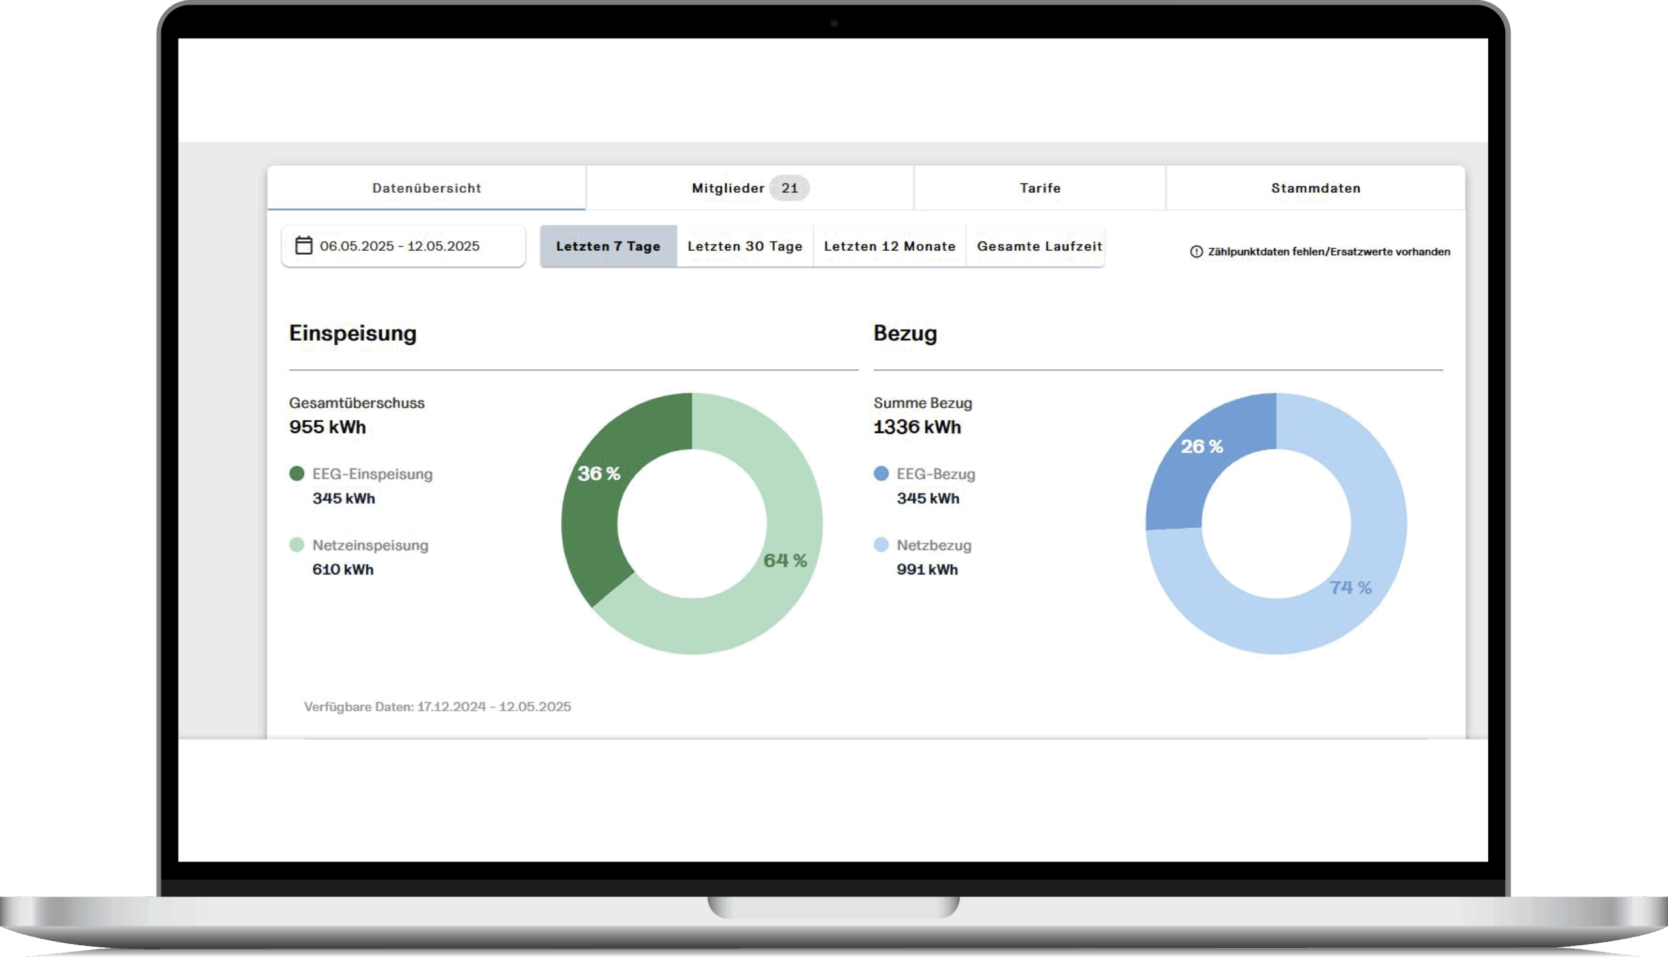1668x957 pixels.
Task: Show Gesamte Laufzeit time range
Action: click(1039, 246)
